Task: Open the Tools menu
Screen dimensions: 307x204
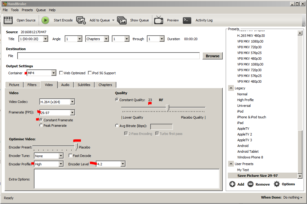Action: coord(15,10)
